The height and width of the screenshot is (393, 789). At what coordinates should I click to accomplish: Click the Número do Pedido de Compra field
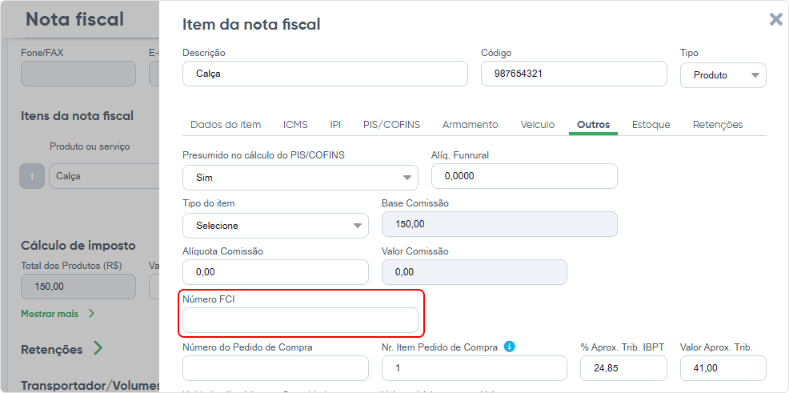point(275,368)
